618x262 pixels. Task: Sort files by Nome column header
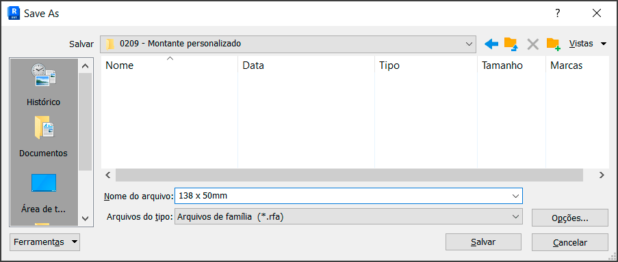coord(170,65)
